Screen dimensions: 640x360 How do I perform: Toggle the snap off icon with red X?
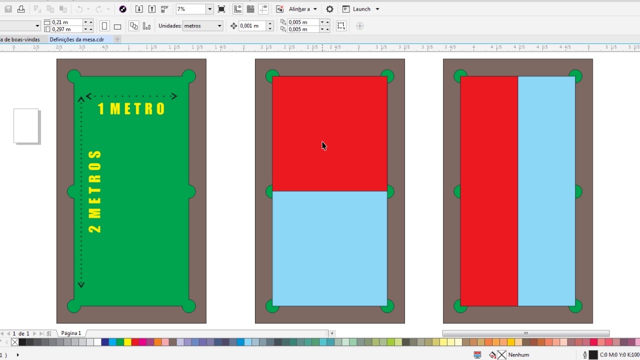pos(280,9)
